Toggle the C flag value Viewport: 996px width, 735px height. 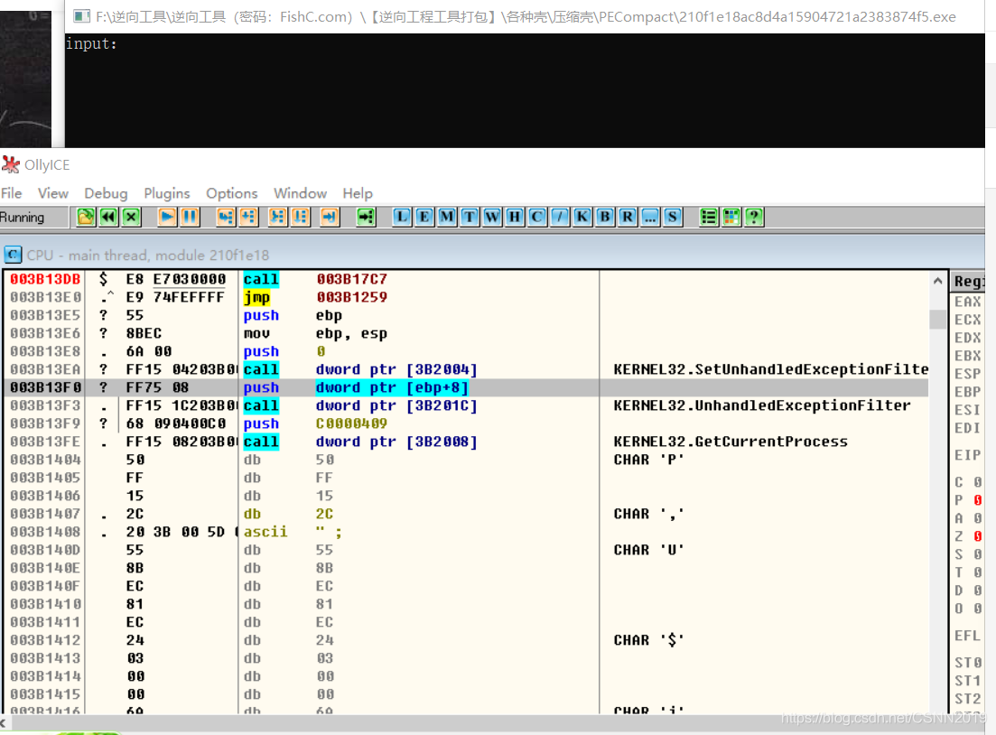coord(978,482)
